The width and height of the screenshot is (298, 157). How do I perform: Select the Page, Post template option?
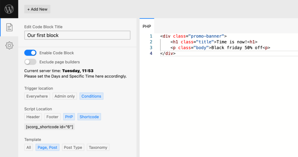47,147
